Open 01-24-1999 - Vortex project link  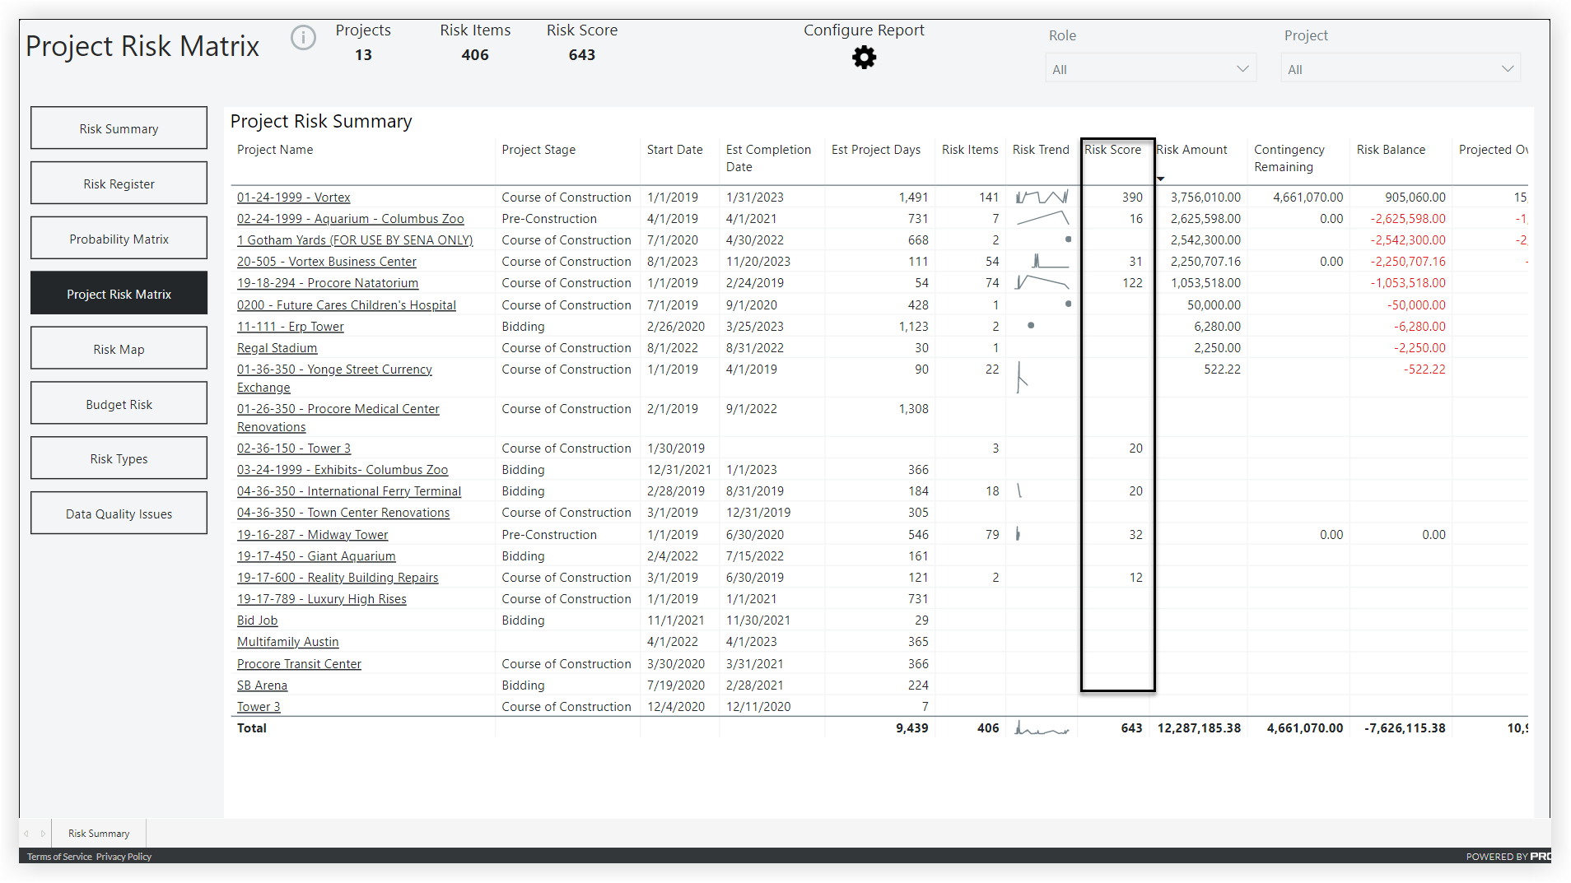pos(293,198)
